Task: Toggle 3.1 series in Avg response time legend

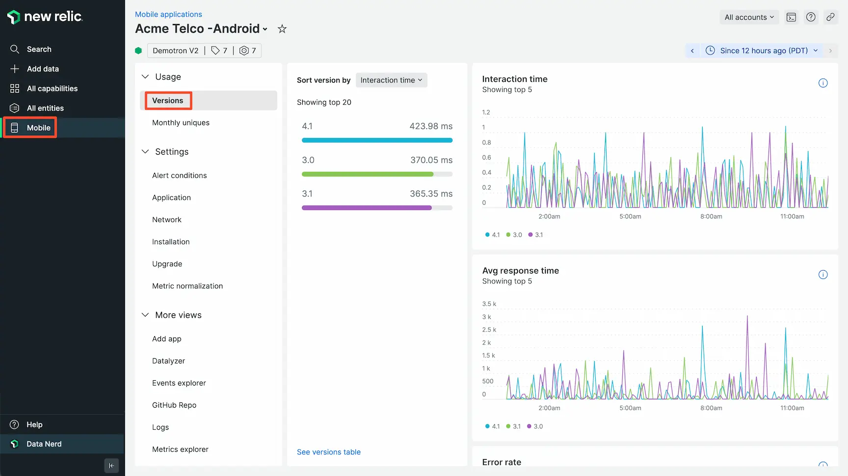Action: (x=513, y=426)
